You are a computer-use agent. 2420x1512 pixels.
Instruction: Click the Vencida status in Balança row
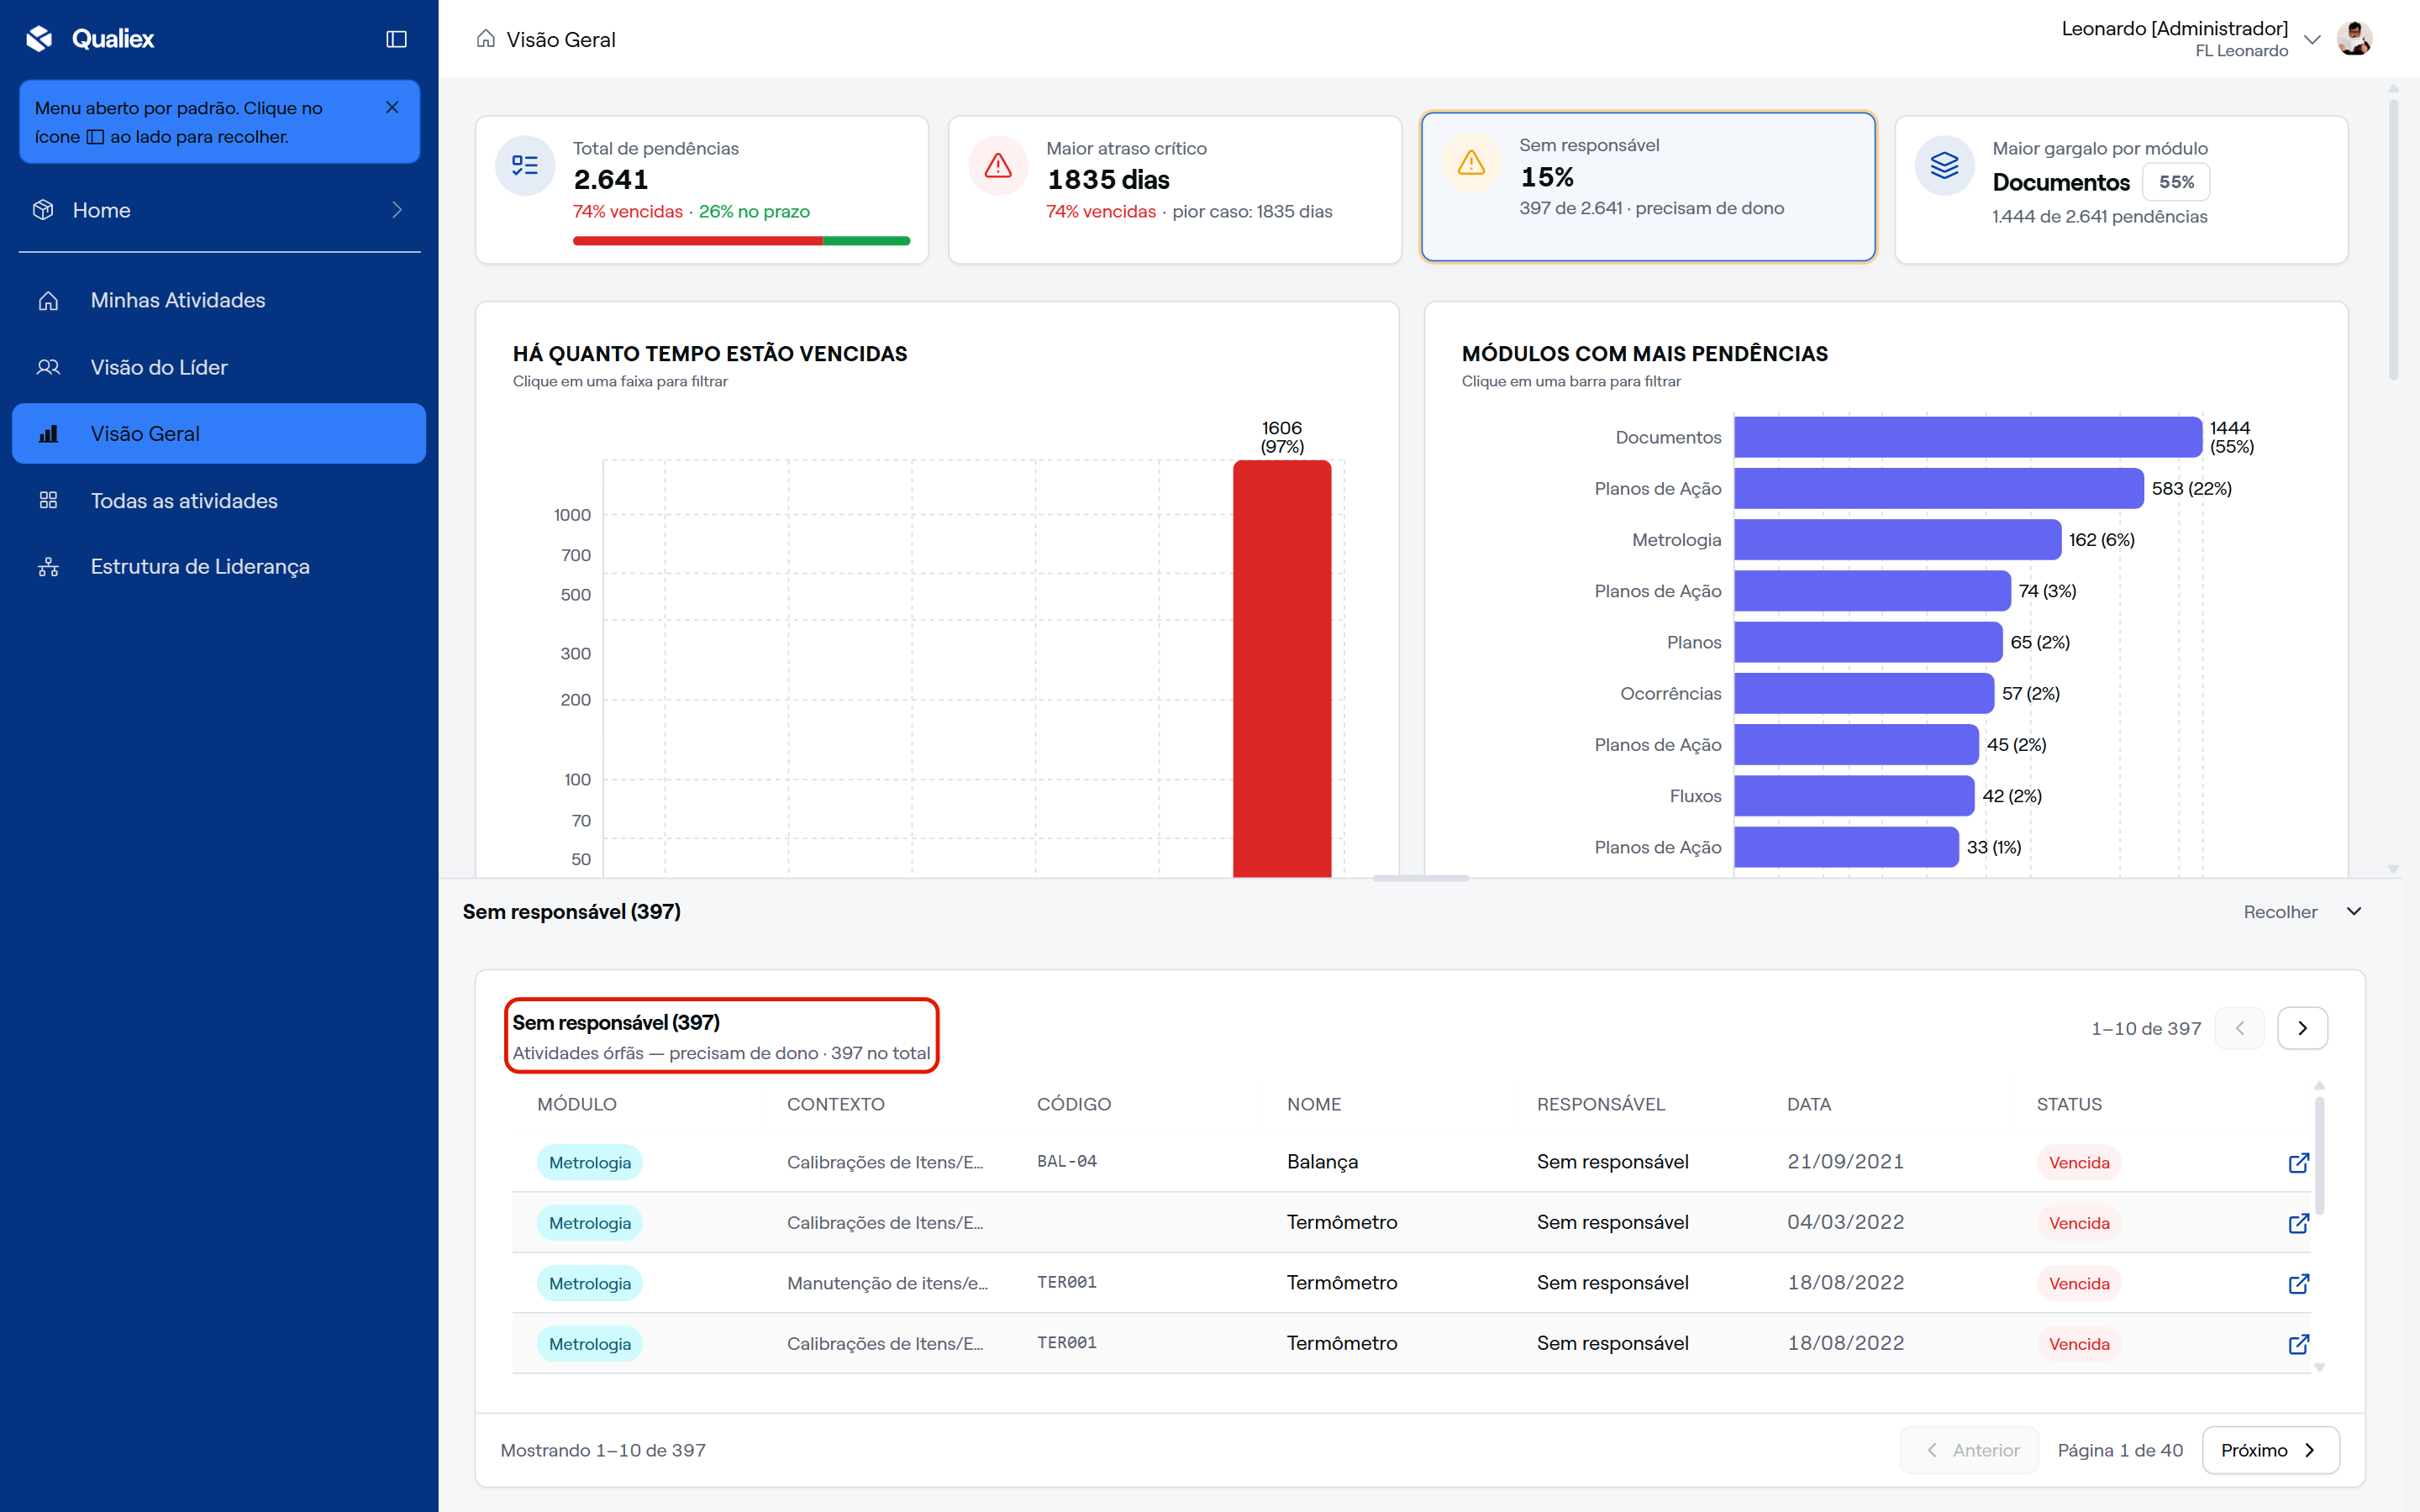pos(2079,1162)
